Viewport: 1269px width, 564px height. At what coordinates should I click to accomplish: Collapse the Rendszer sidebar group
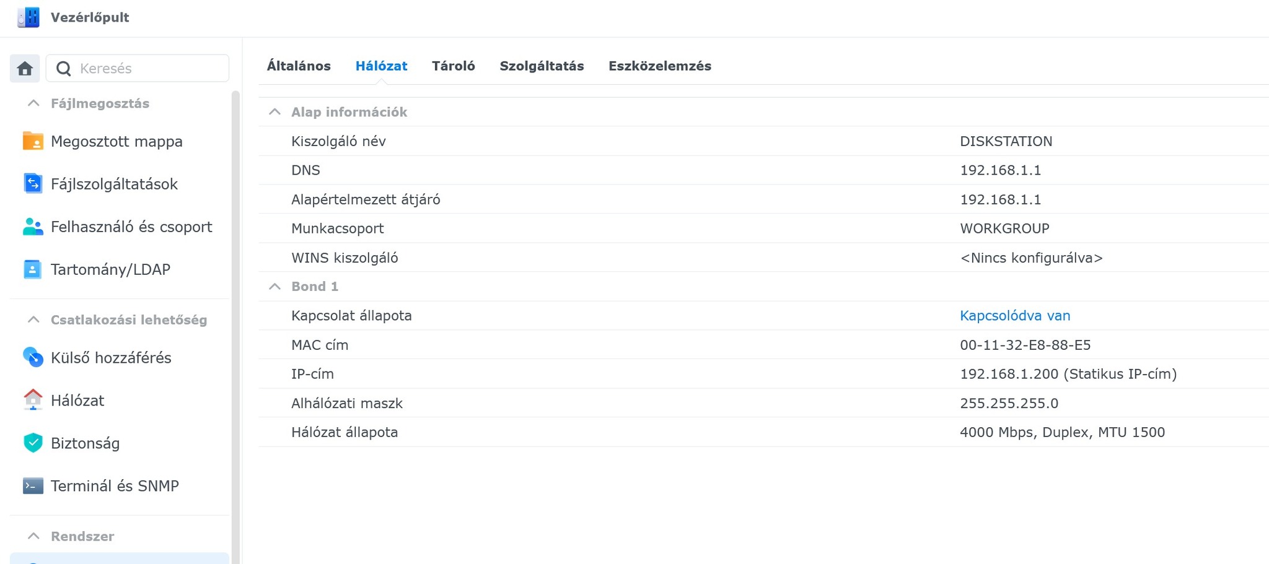click(33, 536)
